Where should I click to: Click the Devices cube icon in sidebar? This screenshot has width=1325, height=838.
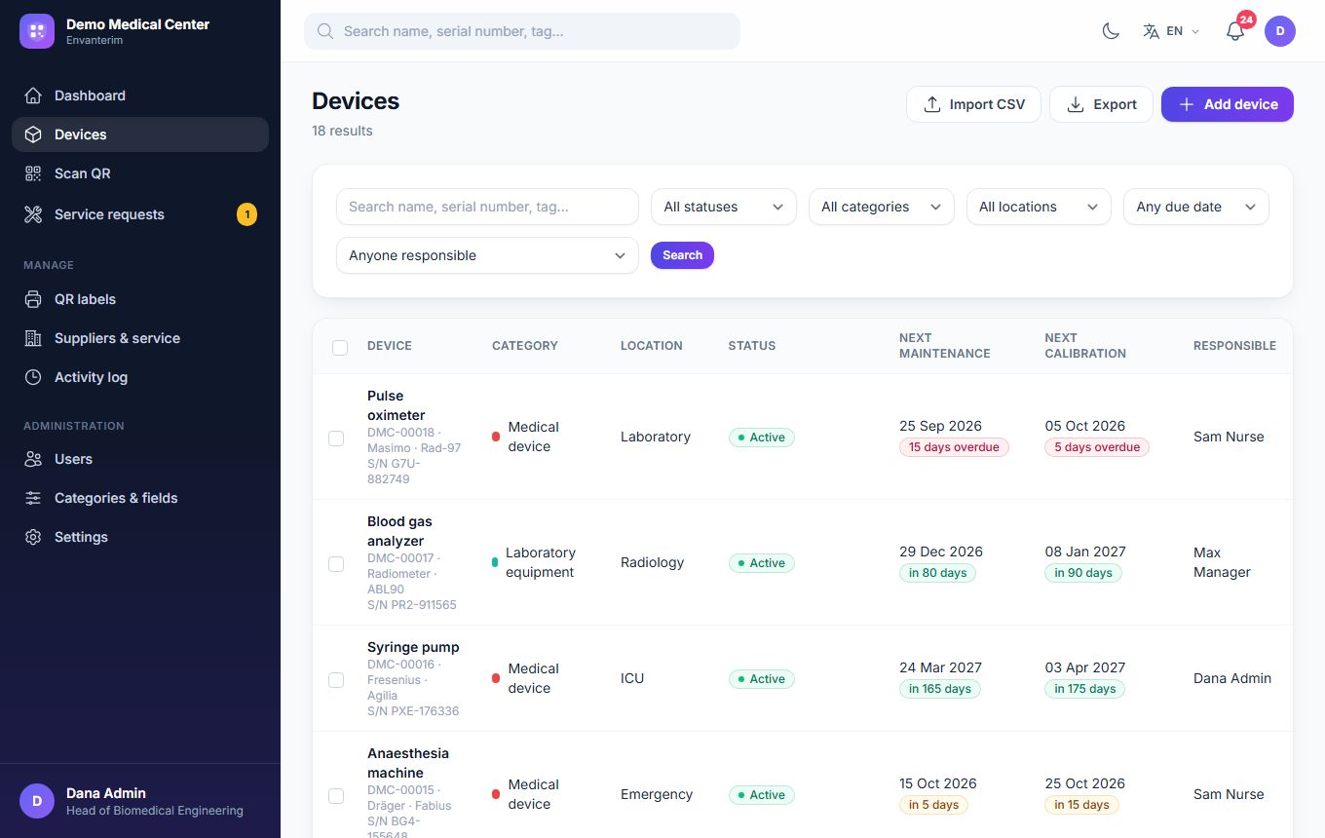tap(33, 134)
